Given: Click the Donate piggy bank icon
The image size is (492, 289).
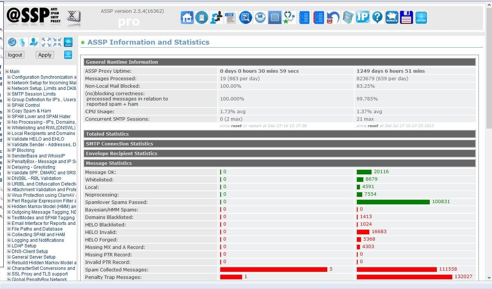Looking at the screenshot, I should coord(392,18).
